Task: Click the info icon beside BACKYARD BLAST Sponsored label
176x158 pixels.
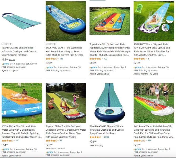Action: [55, 44]
